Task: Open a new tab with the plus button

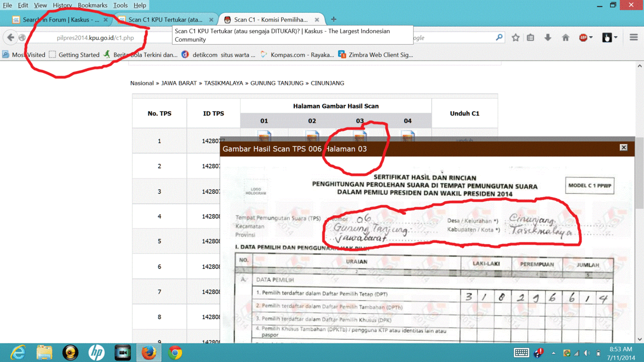Action: pos(334,20)
